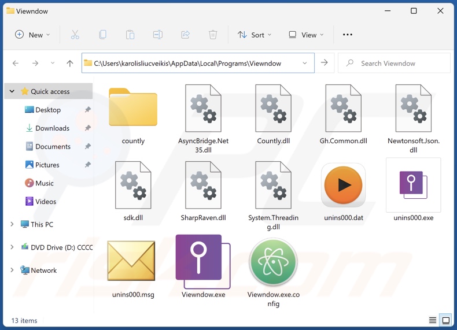Click the Cut scissors icon

coord(75,35)
